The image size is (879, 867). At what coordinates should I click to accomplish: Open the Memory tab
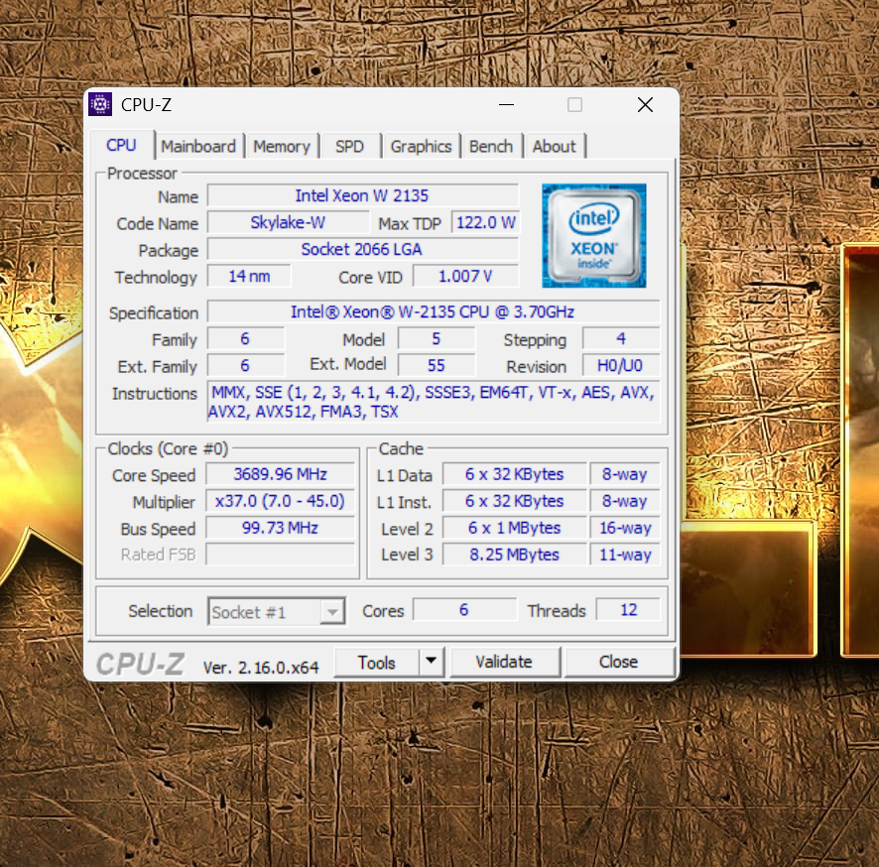pos(281,146)
